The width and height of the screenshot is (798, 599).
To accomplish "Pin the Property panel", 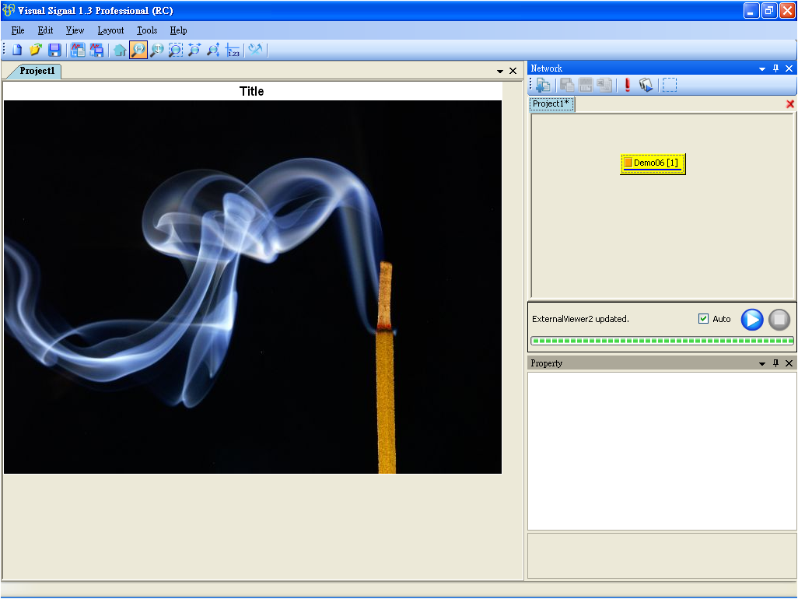I will tap(775, 363).
